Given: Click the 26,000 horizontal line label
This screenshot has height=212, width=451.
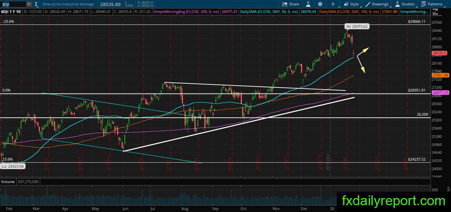Looking at the screenshot, I should [x=422, y=114].
